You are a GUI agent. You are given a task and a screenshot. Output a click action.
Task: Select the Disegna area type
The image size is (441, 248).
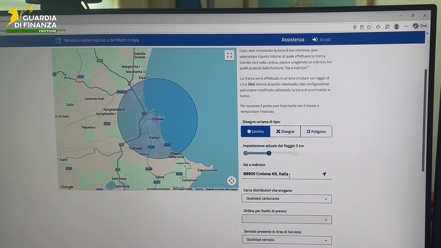click(x=285, y=132)
